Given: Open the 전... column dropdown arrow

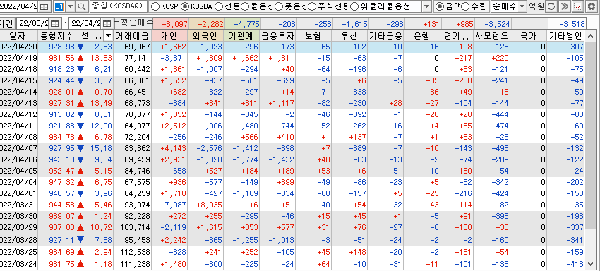Looking at the screenshot, I should (108, 36).
